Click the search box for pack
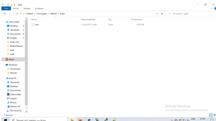Image resolution: width=216 pixels, height=121 pixels. coord(191,13)
